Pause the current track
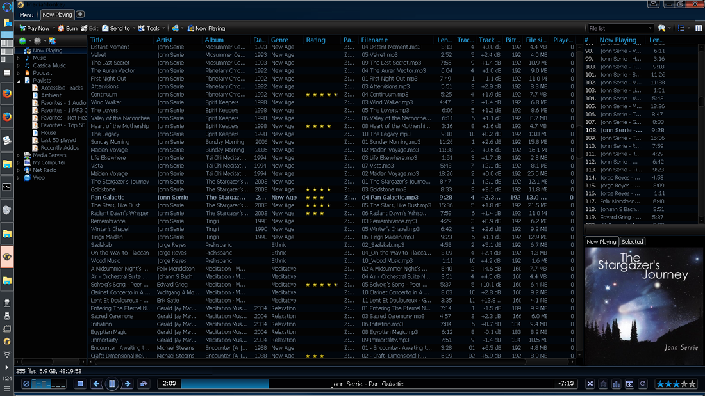The height and width of the screenshot is (396, 705). (x=112, y=384)
